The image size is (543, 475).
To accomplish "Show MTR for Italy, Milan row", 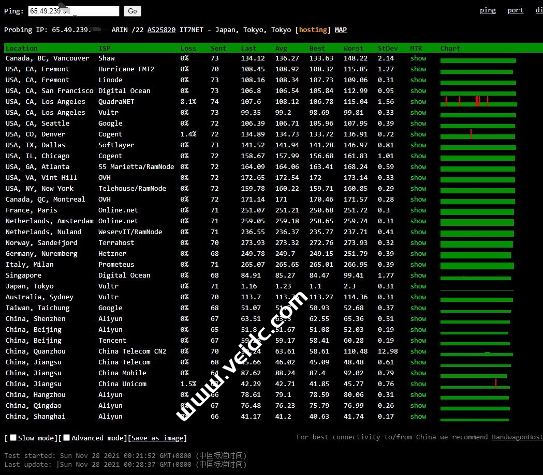I will (x=418, y=265).
